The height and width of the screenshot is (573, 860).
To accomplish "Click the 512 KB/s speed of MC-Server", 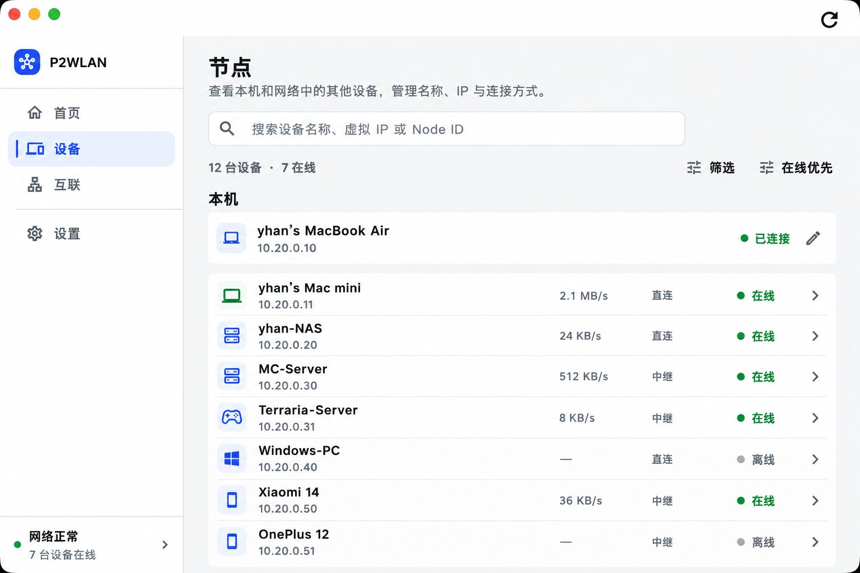I will coord(583,377).
